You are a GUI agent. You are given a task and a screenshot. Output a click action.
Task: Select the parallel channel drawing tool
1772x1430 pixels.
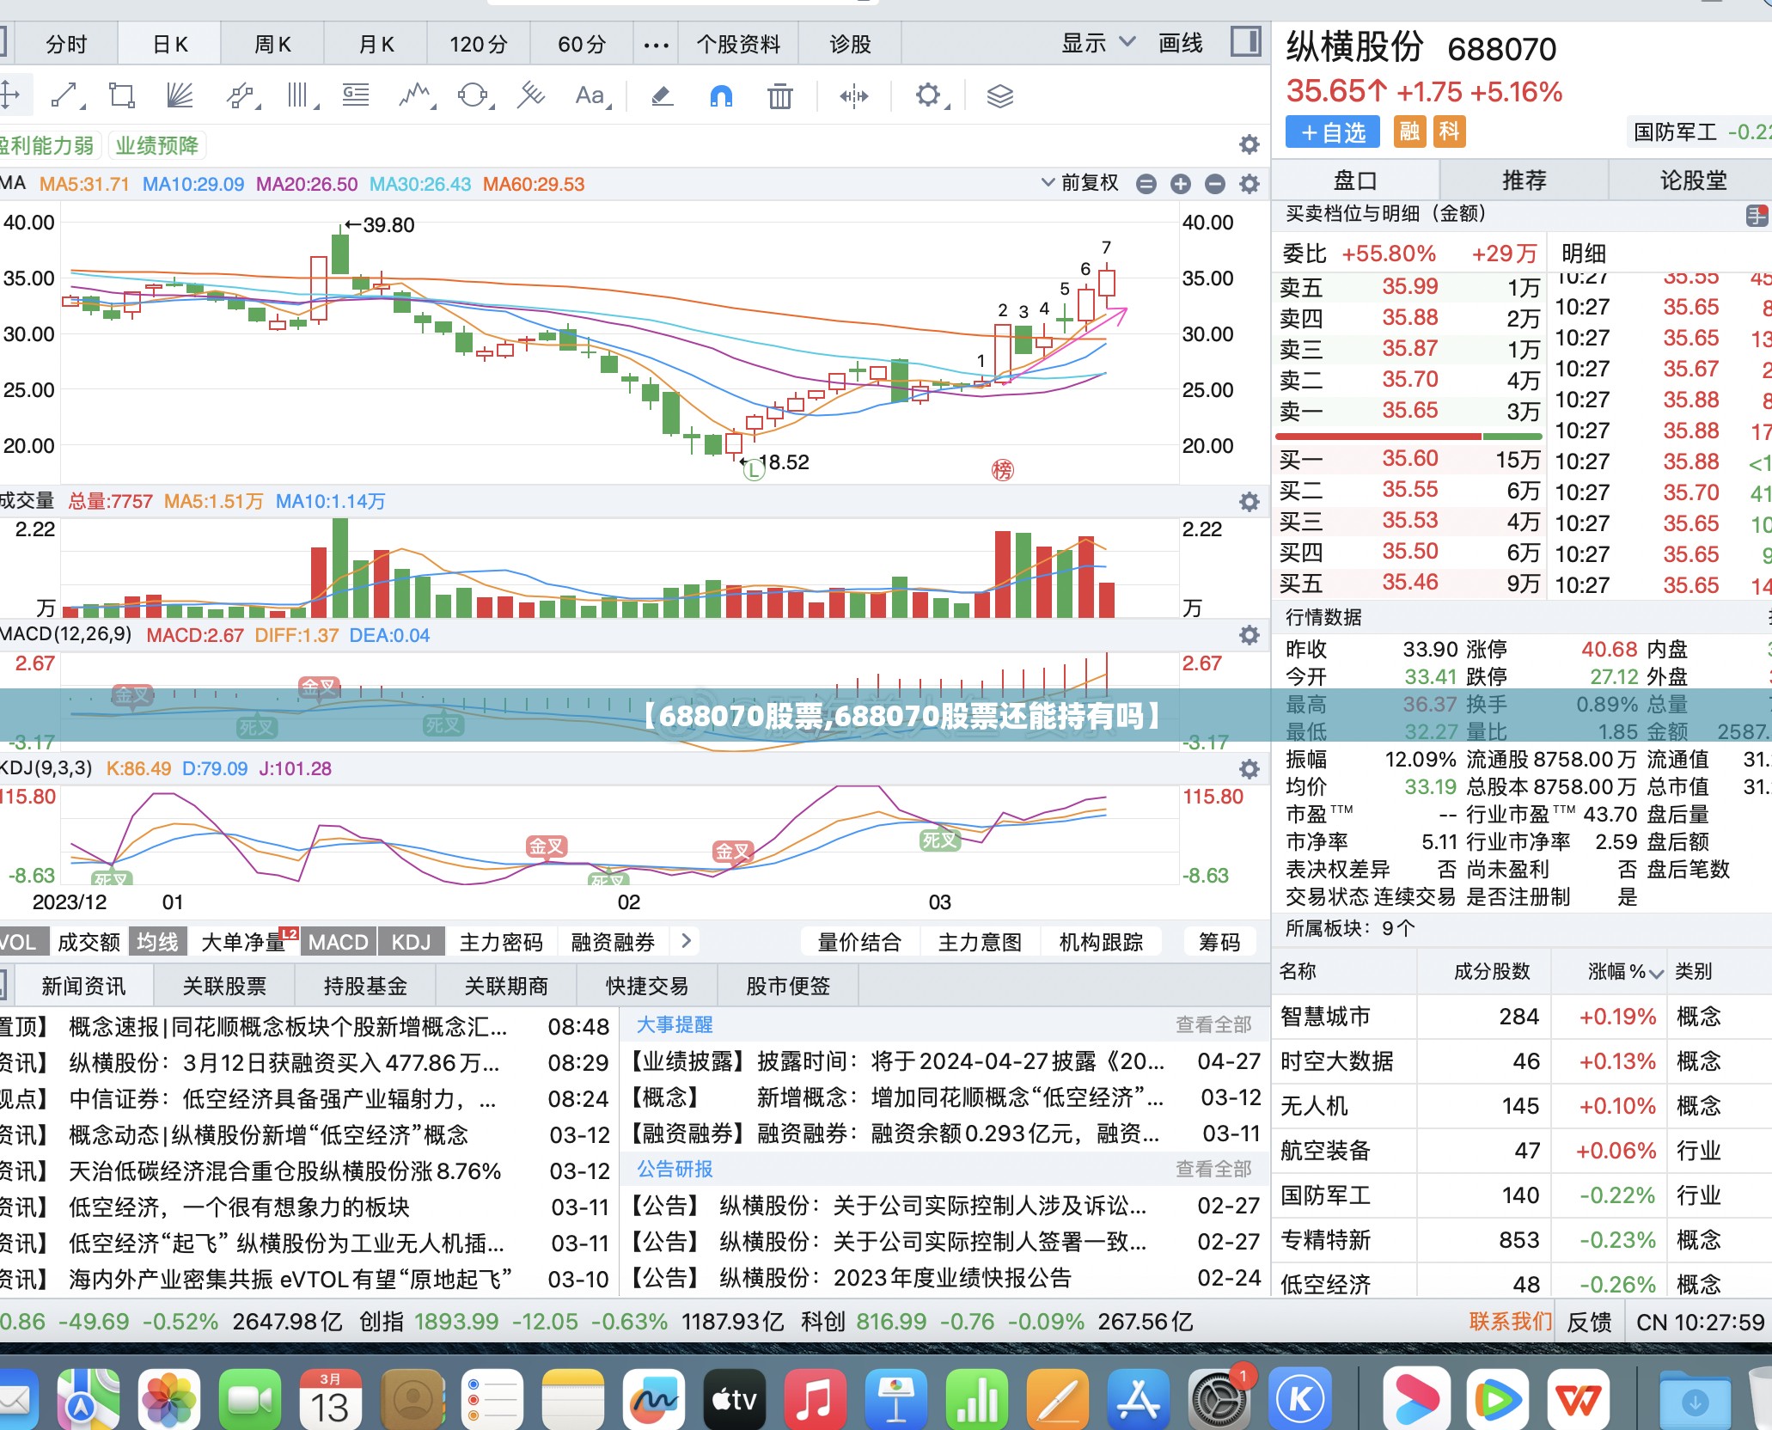[241, 95]
